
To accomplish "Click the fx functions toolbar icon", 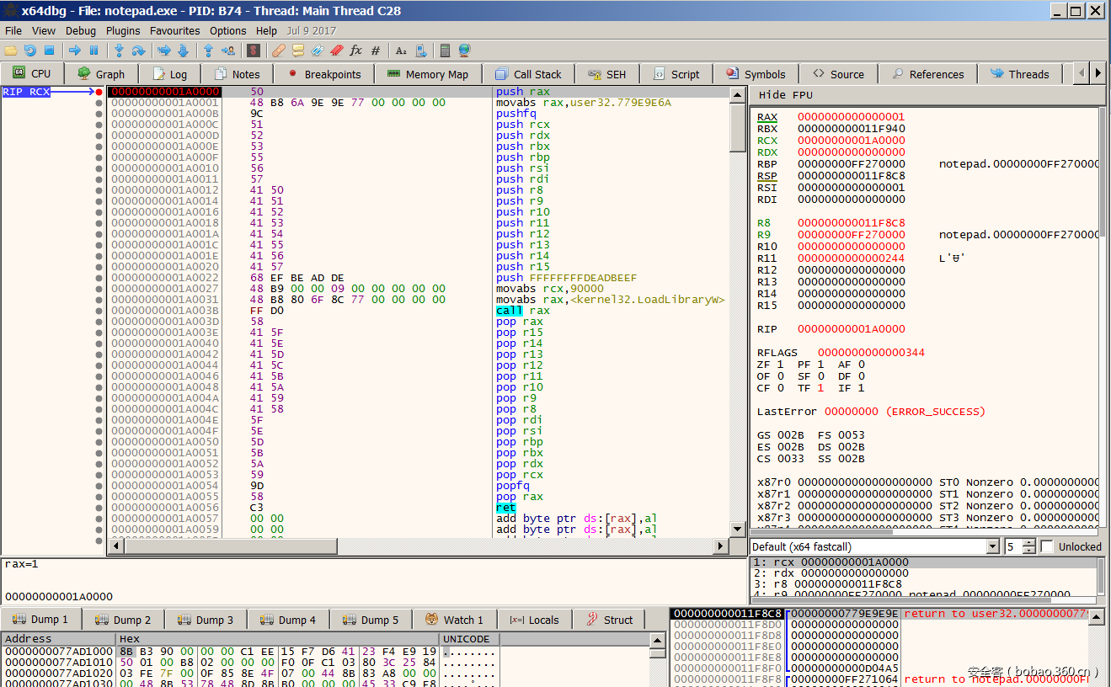I will pyautogui.click(x=355, y=51).
